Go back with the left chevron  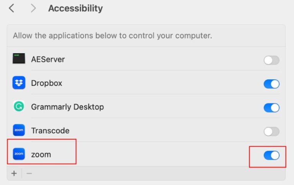[11, 8]
